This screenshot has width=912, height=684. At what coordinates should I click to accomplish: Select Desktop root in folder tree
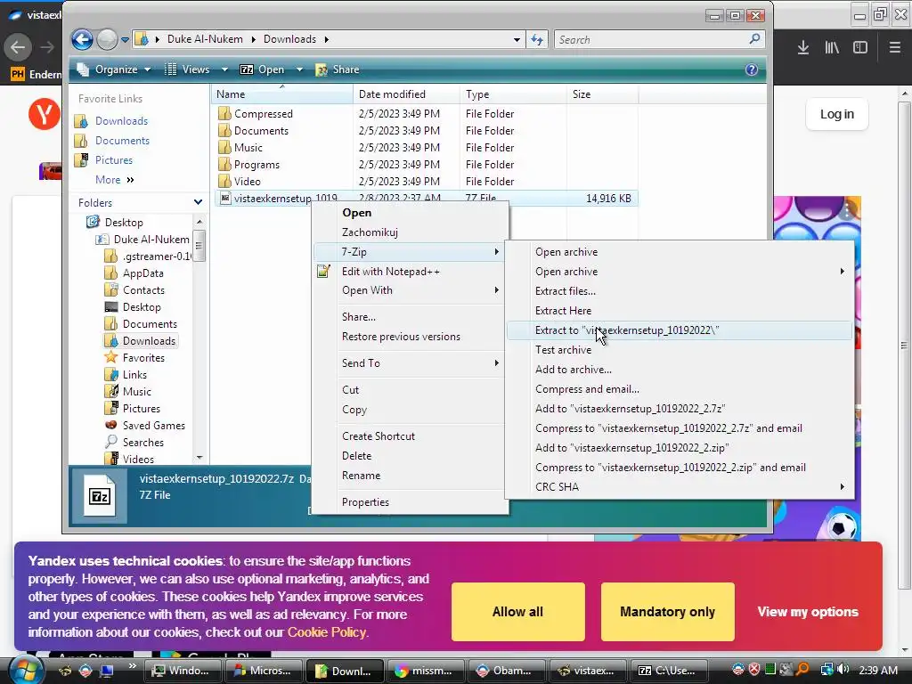pyautogui.click(x=123, y=222)
